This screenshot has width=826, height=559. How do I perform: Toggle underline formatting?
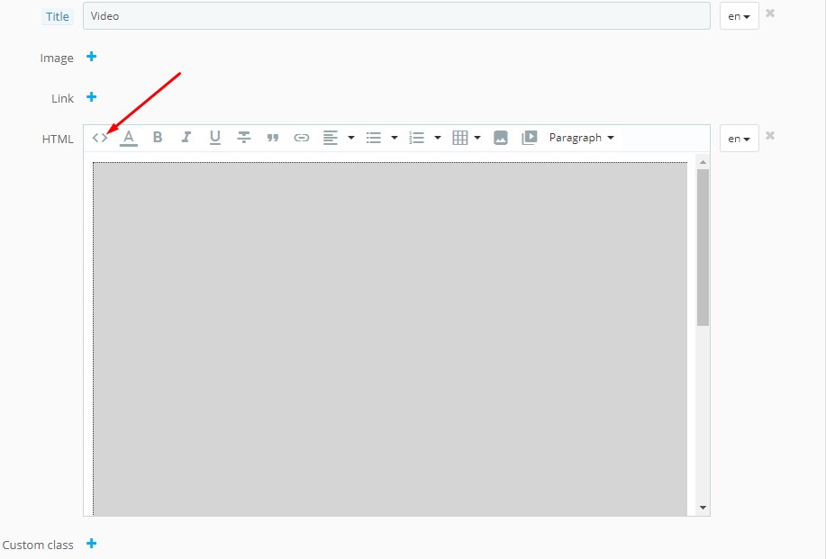(x=214, y=138)
